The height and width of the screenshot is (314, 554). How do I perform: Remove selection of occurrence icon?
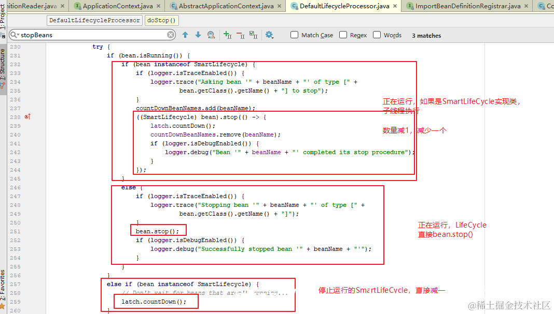point(241,35)
